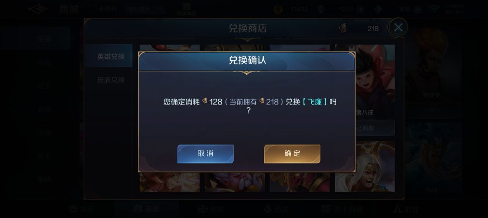Add vouchers via plus icon near 1241

pos(361,9)
